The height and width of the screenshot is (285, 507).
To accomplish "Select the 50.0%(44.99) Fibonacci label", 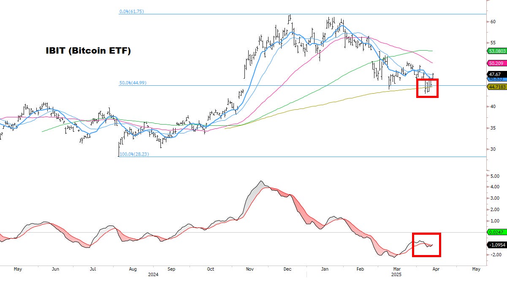I will 133,83.
